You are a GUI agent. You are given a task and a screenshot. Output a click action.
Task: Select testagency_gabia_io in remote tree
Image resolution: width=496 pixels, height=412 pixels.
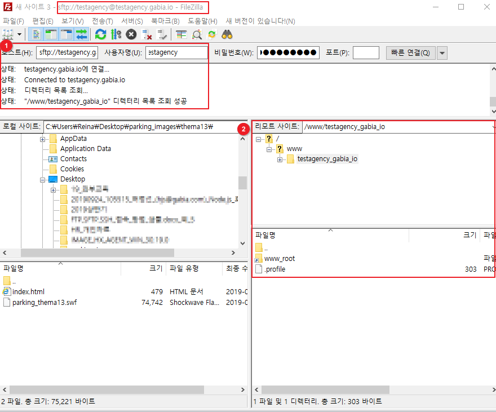327,159
